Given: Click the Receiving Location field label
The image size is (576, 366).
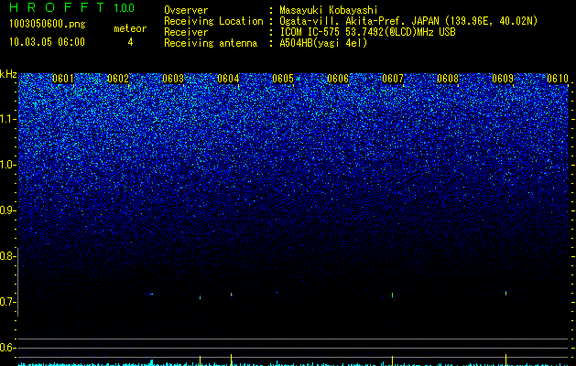Looking at the screenshot, I should [x=213, y=21].
